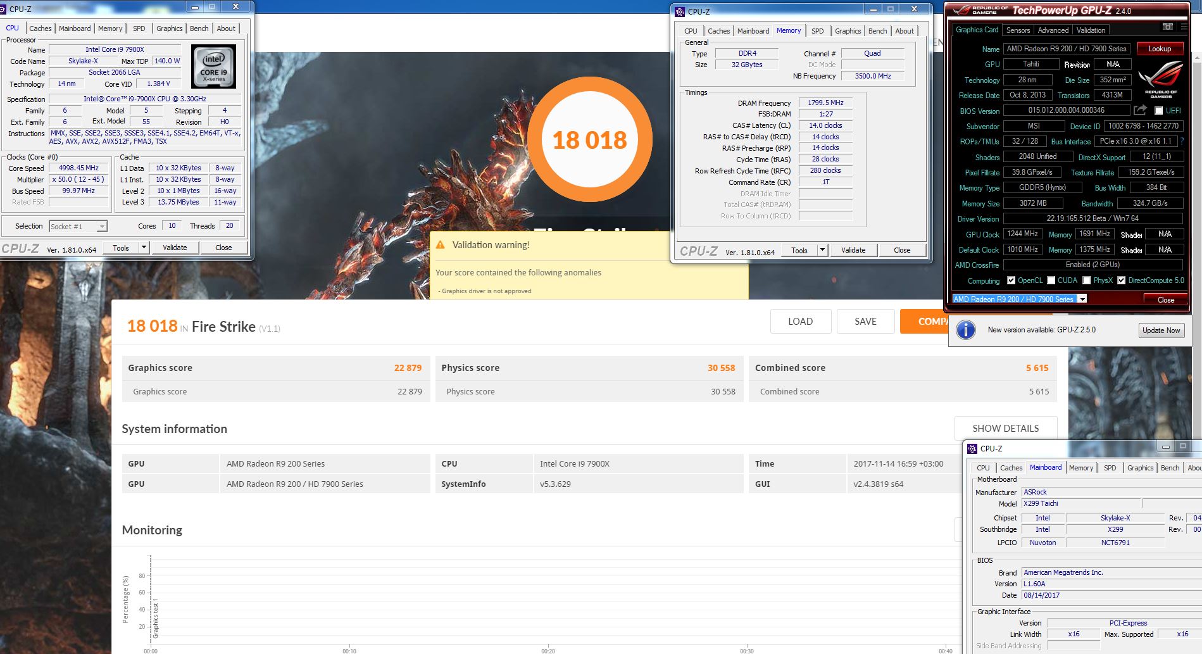
Task: Click the Bus Interface question mark in GPU-Z
Action: pyautogui.click(x=1182, y=141)
